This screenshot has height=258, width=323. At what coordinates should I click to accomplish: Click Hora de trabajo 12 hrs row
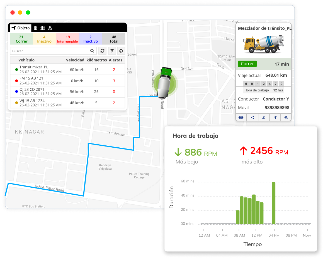click(263, 90)
